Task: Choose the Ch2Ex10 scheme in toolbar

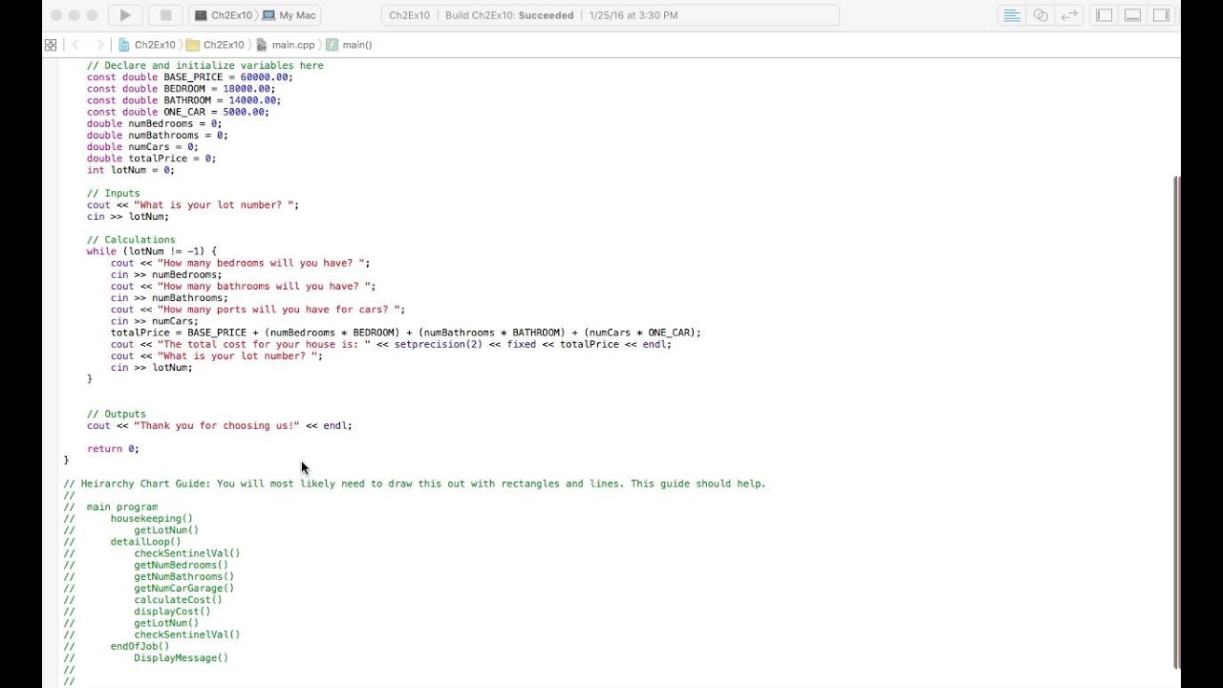Action: [x=224, y=15]
